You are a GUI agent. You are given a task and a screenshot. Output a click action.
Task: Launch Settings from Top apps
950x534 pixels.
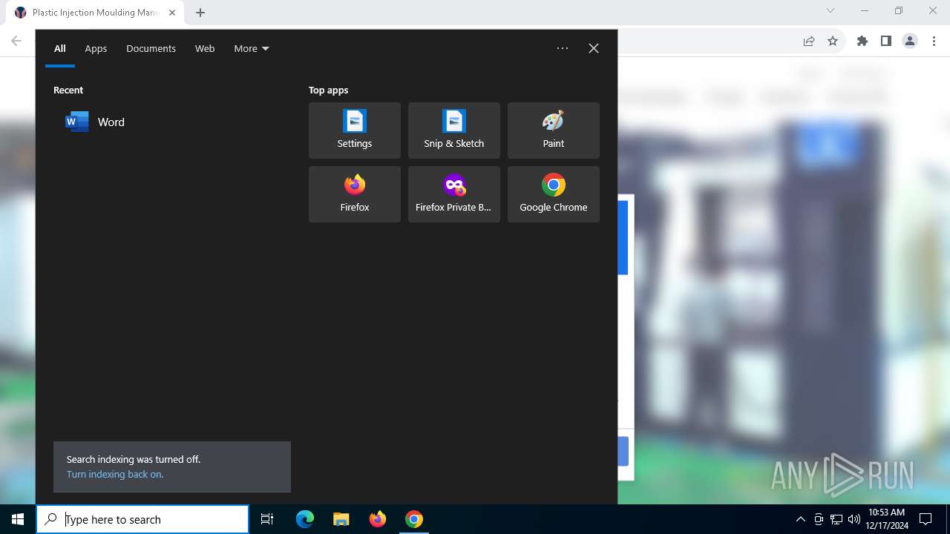[x=355, y=131]
